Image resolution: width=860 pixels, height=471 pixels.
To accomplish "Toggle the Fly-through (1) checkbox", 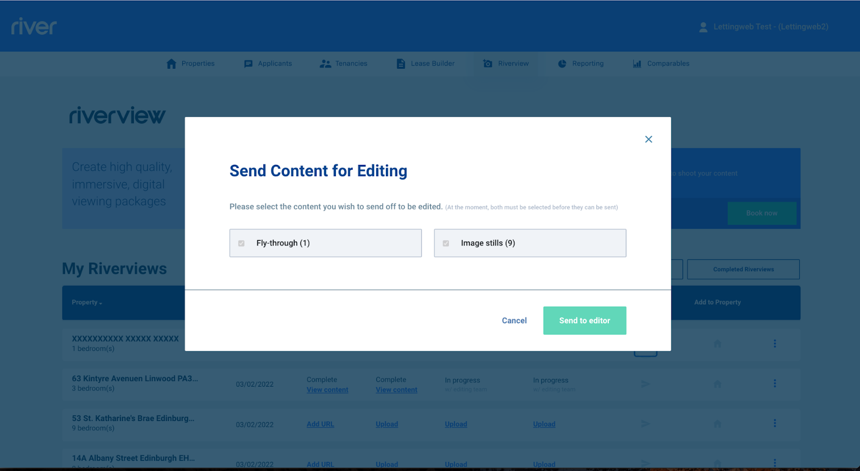I will point(241,243).
